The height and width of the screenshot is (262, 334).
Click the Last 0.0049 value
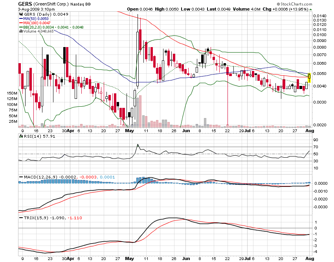(219, 9)
